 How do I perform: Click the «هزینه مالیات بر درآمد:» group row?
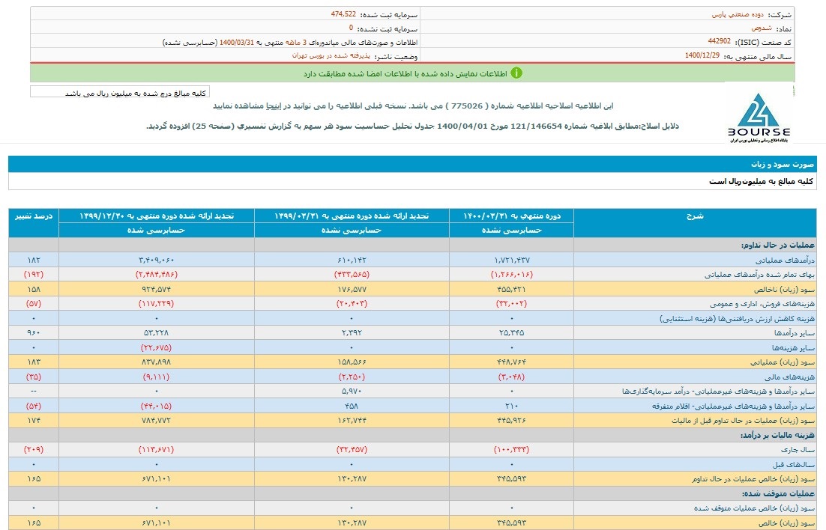[x=412, y=435]
